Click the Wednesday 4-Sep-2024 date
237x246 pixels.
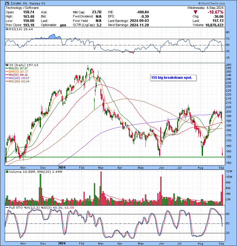click(206, 8)
